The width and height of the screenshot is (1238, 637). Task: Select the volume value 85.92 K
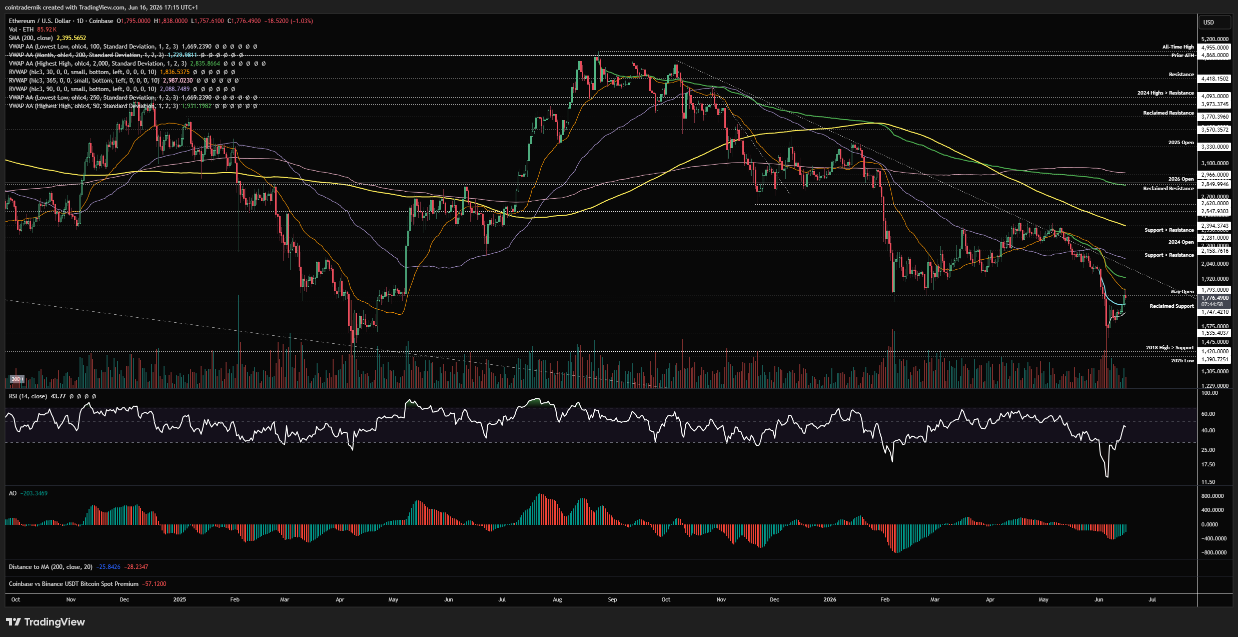47,30
